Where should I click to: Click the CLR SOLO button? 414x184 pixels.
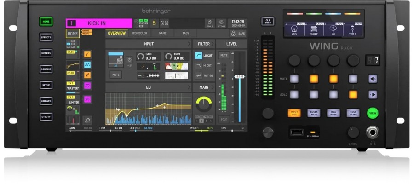point(268,21)
